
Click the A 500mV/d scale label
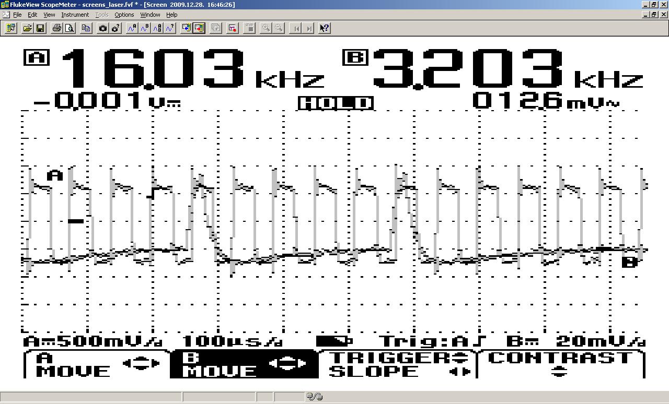93,341
